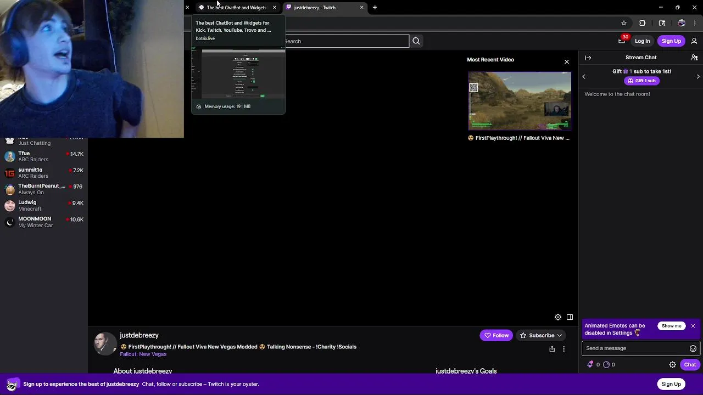Open the justdebreezy channel name link
Image resolution: width=703 pixels, height=395 pixels.
pyautogui.click(x=139, y=335)
